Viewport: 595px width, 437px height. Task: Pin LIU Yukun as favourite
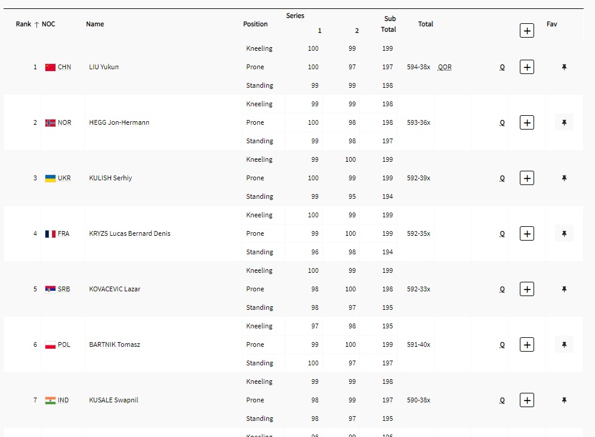tap(564, 67)
